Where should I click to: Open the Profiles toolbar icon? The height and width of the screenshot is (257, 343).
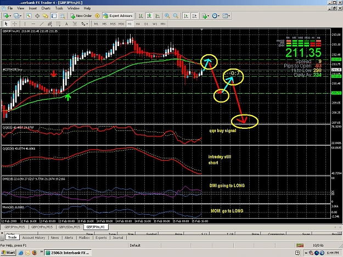click(16, 16)
